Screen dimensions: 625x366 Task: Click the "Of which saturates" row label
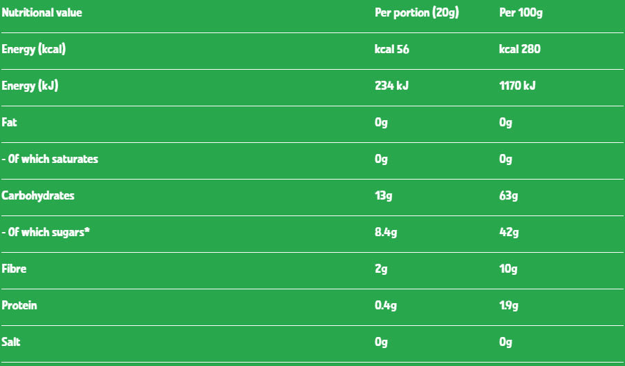[x=50, y=159]
